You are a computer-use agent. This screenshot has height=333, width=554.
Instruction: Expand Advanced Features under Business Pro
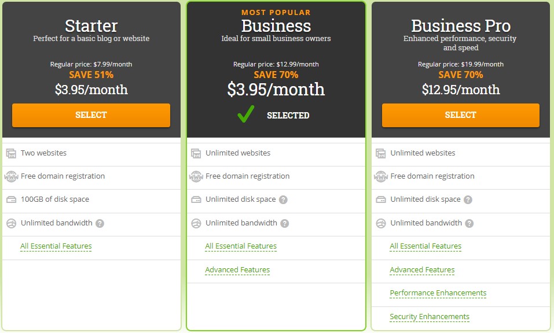(422, 270)
